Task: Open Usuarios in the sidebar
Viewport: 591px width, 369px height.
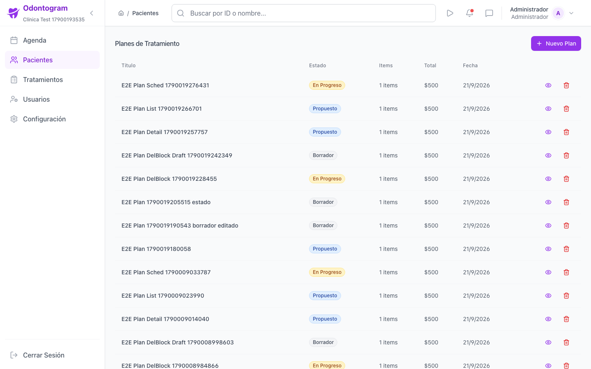Action: point(52,99)
